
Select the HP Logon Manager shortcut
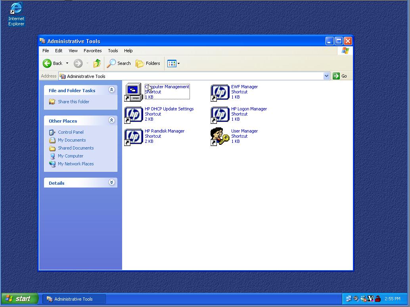click(239, 114)
